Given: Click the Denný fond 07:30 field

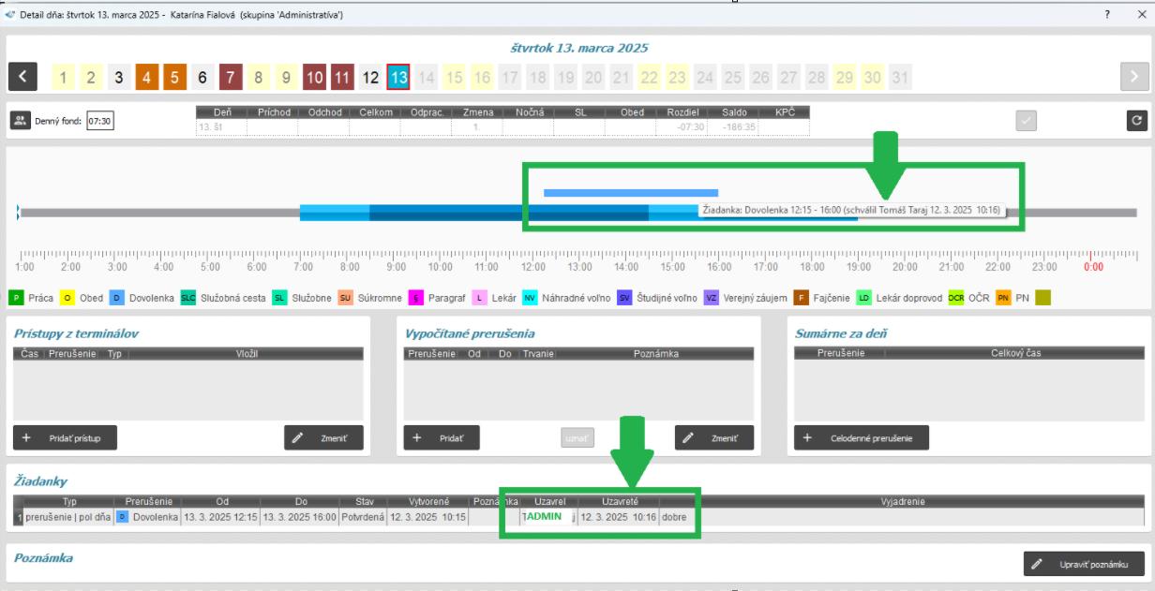Looking at the screenshot, I should point(99,121).
